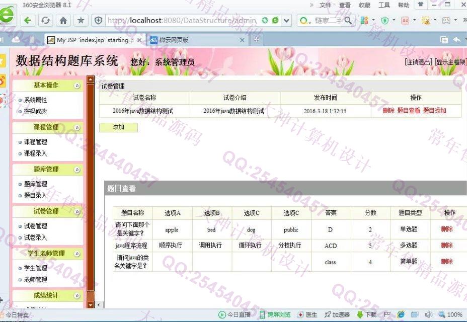Click the translate Aa toolbar icon
The width and height of the screenshot is (467, 322).
point(405,21)
